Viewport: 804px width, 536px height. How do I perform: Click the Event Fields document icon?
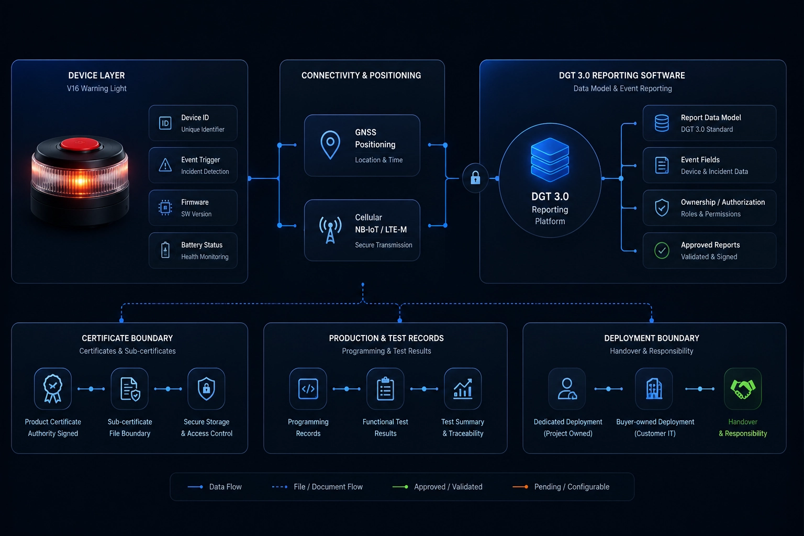tap(662, 165)
